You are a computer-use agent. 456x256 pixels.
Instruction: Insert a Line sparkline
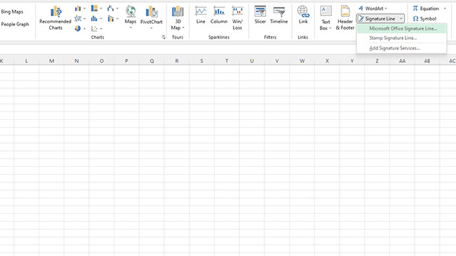point(201,15)
